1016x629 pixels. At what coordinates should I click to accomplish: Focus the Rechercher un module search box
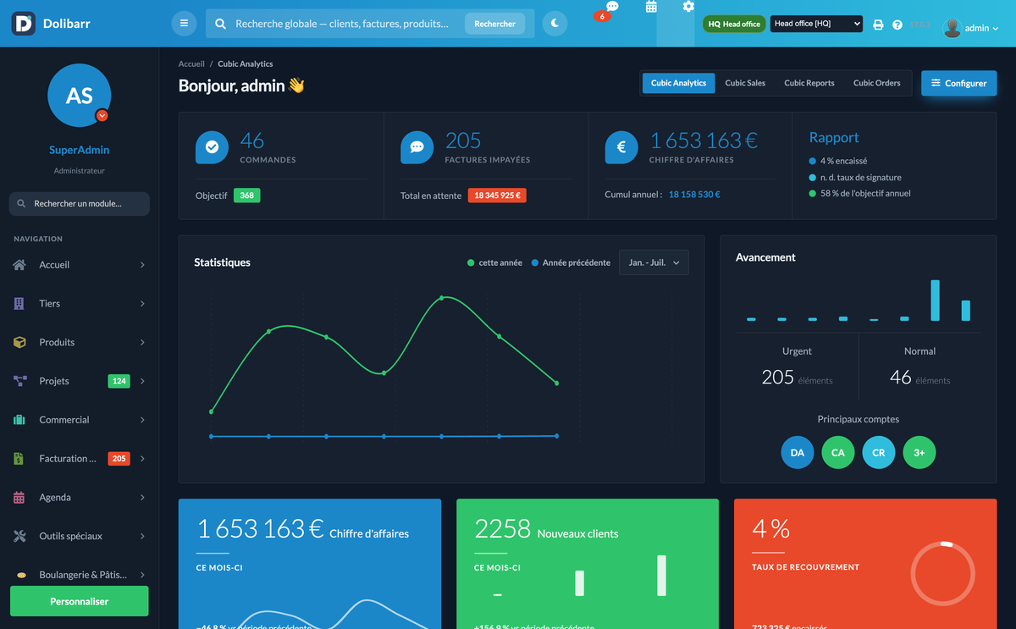tap(79, 203)
